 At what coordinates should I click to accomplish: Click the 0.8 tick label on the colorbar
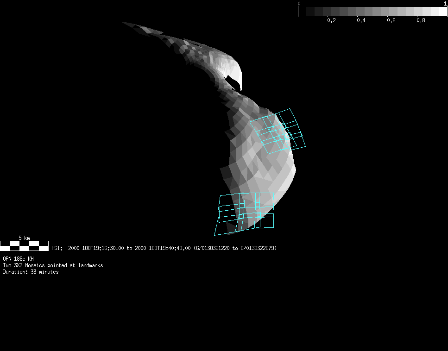click(x=421, y=21)
